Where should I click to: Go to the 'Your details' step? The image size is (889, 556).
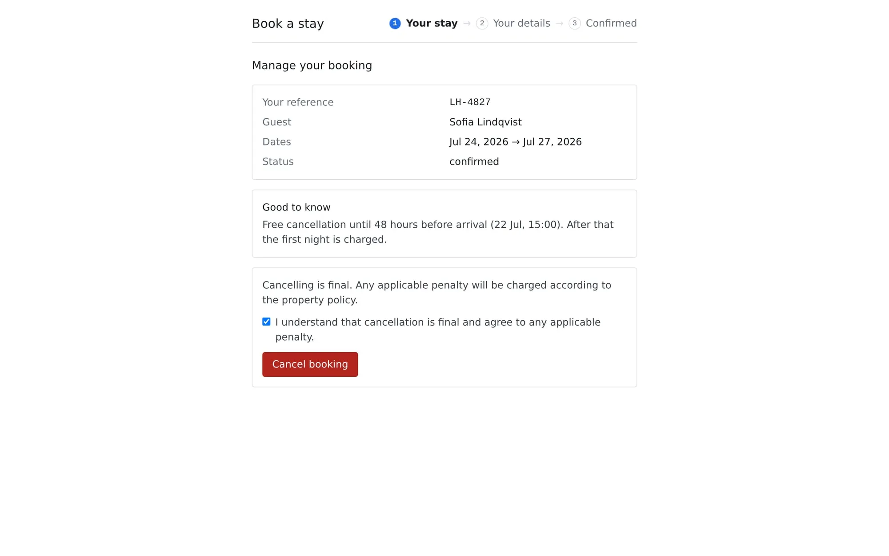pyautogui.click(x=513, y=23)
